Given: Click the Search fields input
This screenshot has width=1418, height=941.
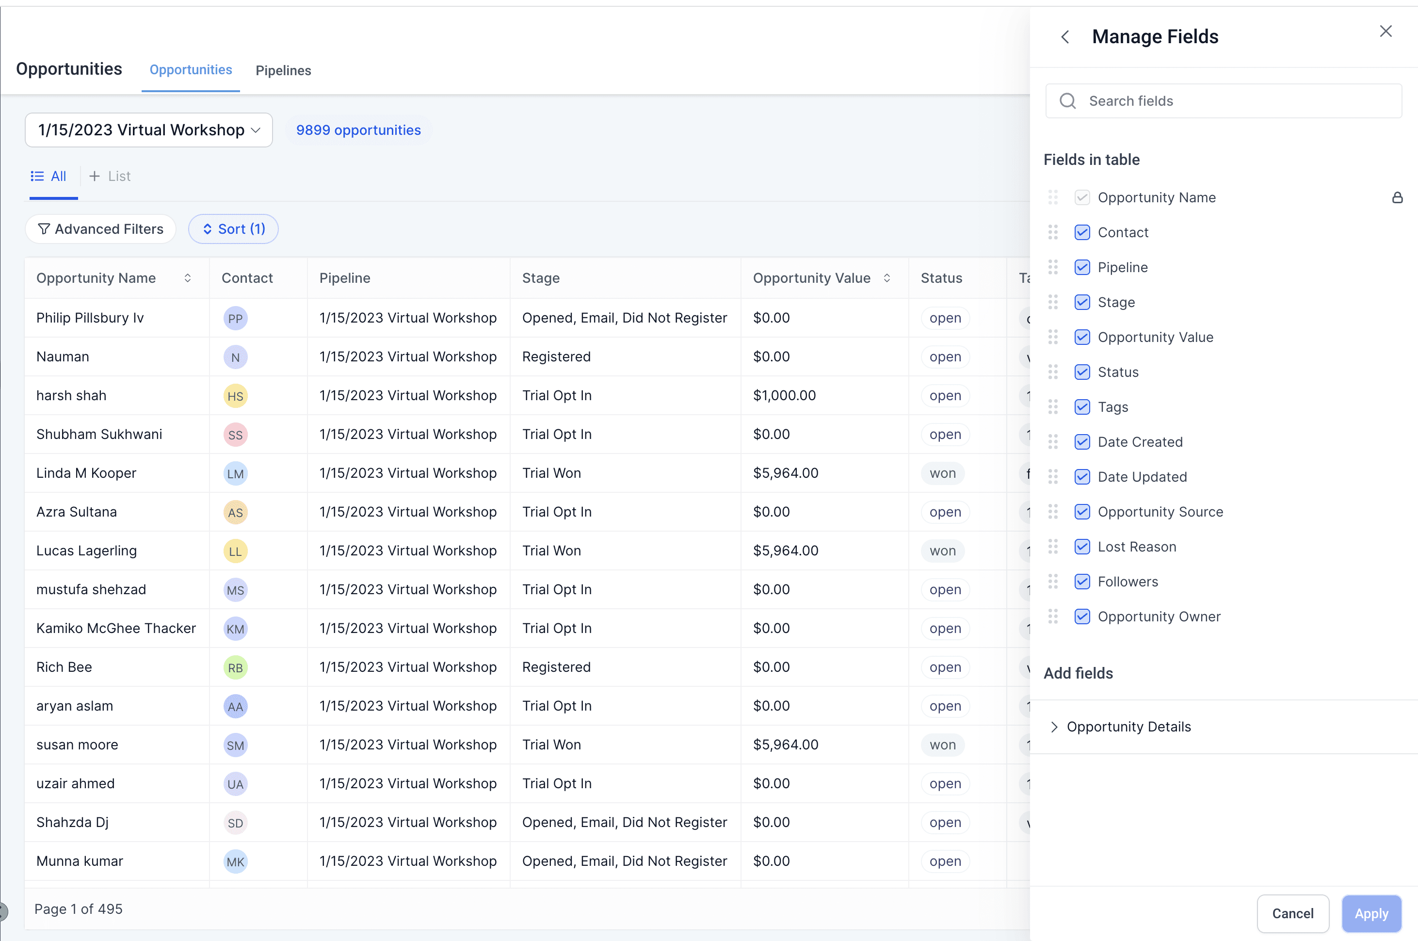Looking at the screenshot, I should tap(1224, 101).
